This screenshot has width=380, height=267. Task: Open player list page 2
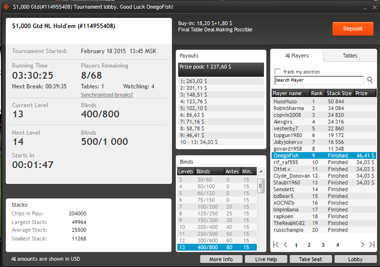(x=309, y=245)
